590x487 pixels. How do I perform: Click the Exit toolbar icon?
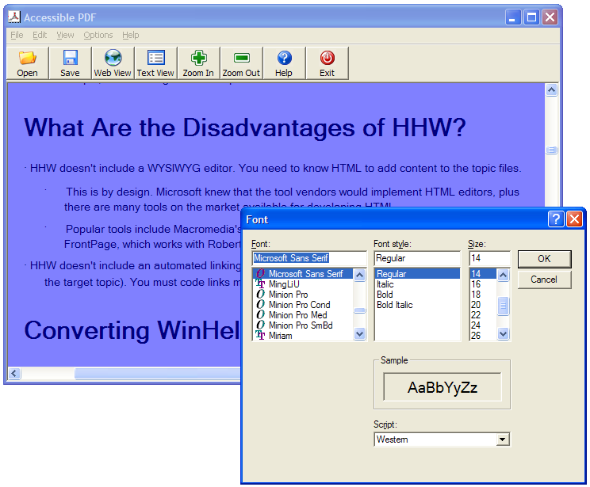tap(327, 59)
